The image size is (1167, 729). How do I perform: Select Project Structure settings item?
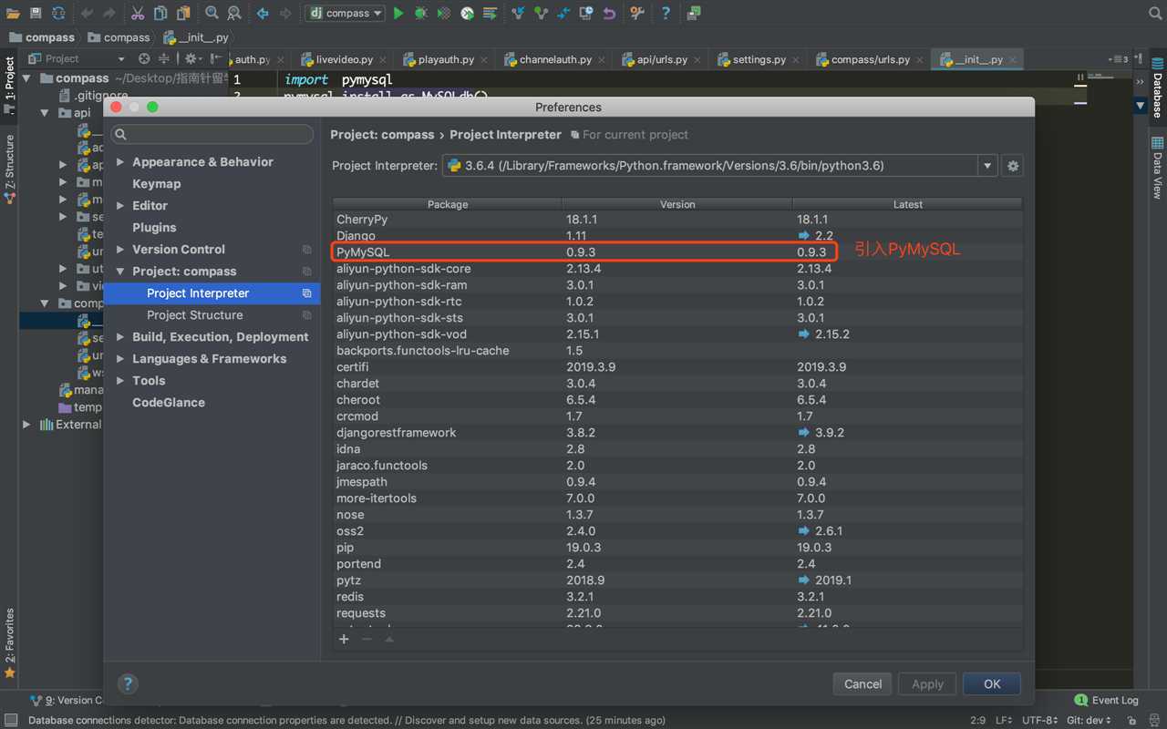[194, 315]
